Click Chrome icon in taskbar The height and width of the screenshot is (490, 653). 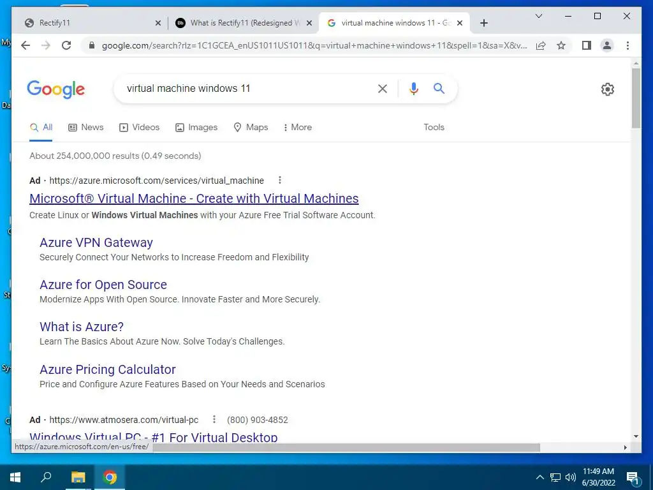(x=110, y=477)
